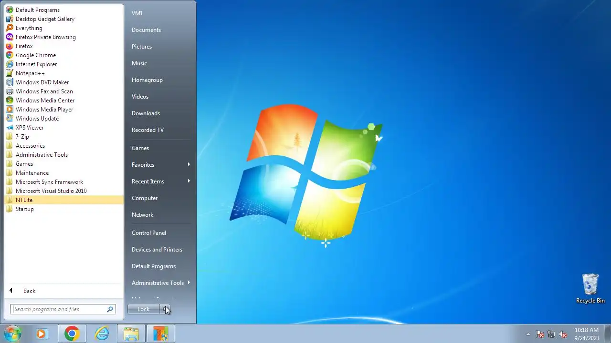
Task: Click the search magnifier icon
Action: (110, 309)
